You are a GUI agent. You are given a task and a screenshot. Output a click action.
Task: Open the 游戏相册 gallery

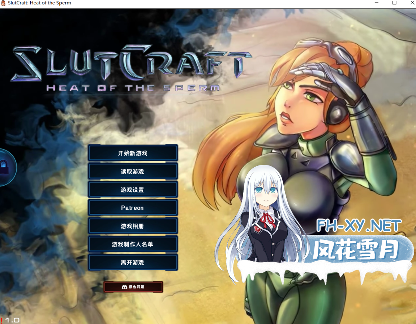133,226
